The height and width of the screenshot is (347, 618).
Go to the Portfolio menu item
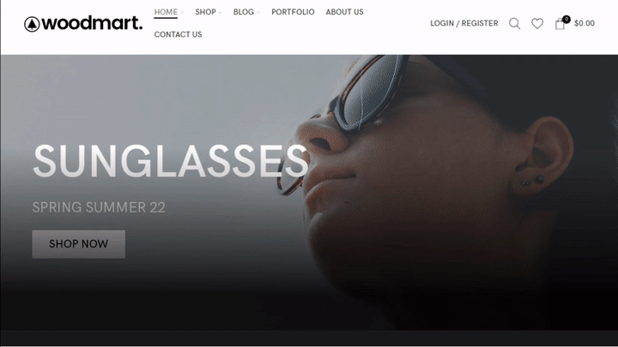click(x=293, y=12)
